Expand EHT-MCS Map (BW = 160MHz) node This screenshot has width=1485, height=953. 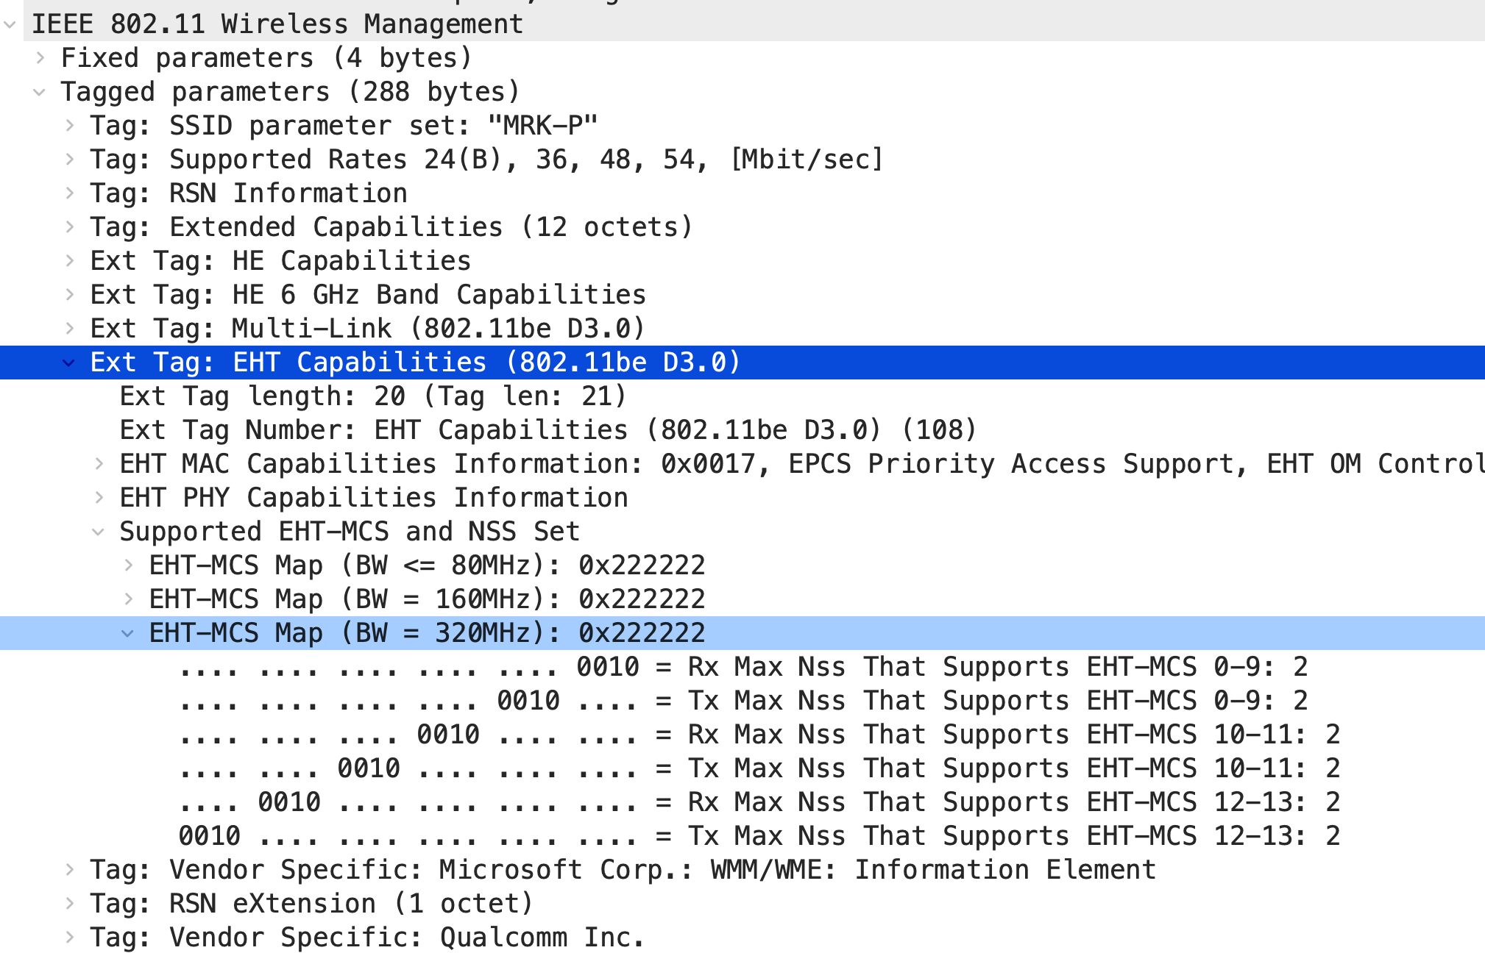tap(129, 599)
